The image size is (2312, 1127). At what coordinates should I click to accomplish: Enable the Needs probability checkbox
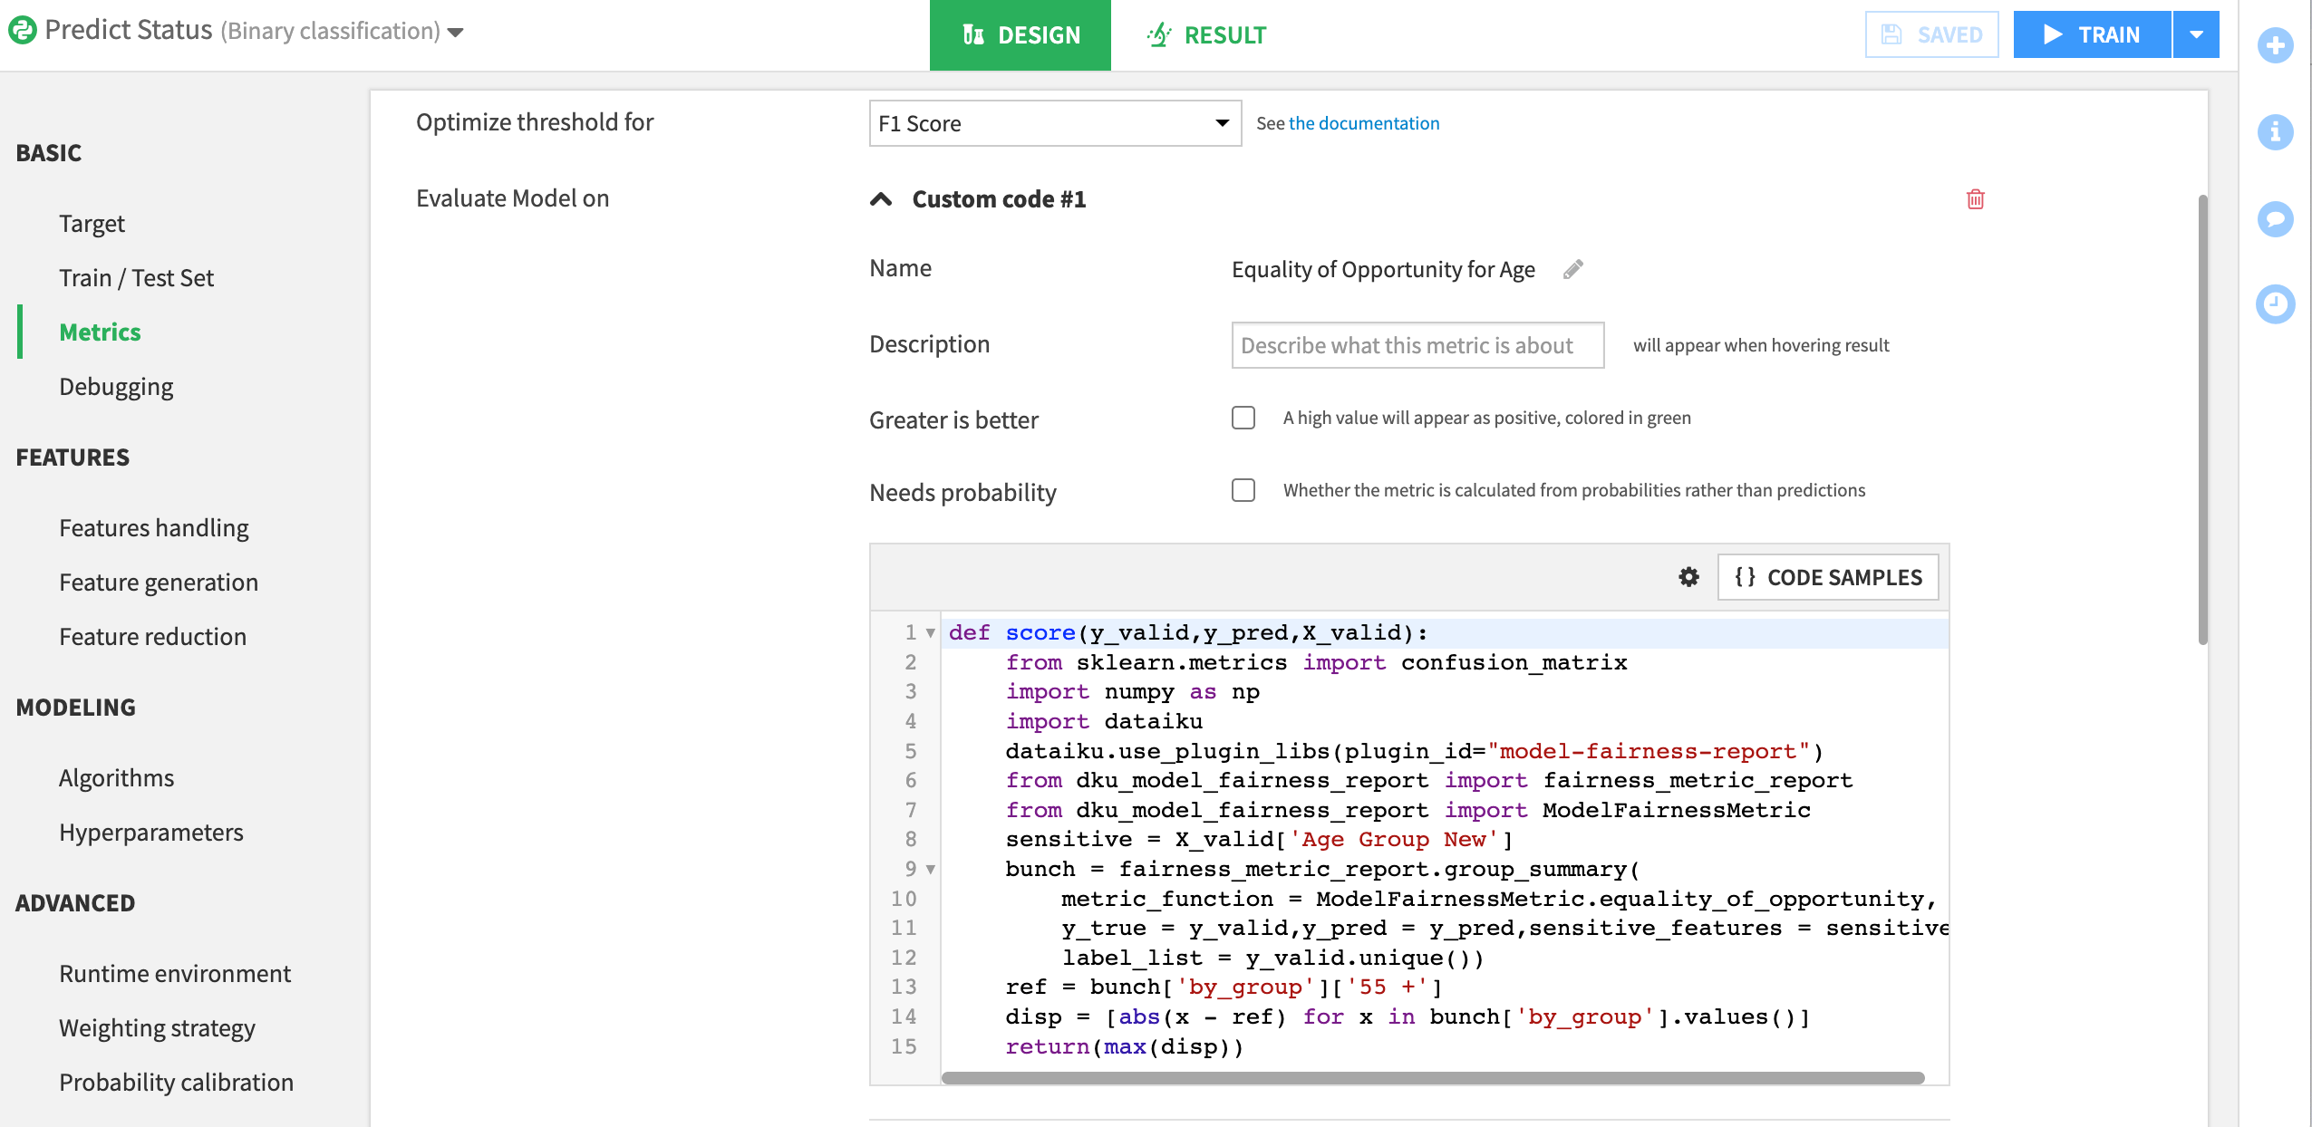point(1243,489)
